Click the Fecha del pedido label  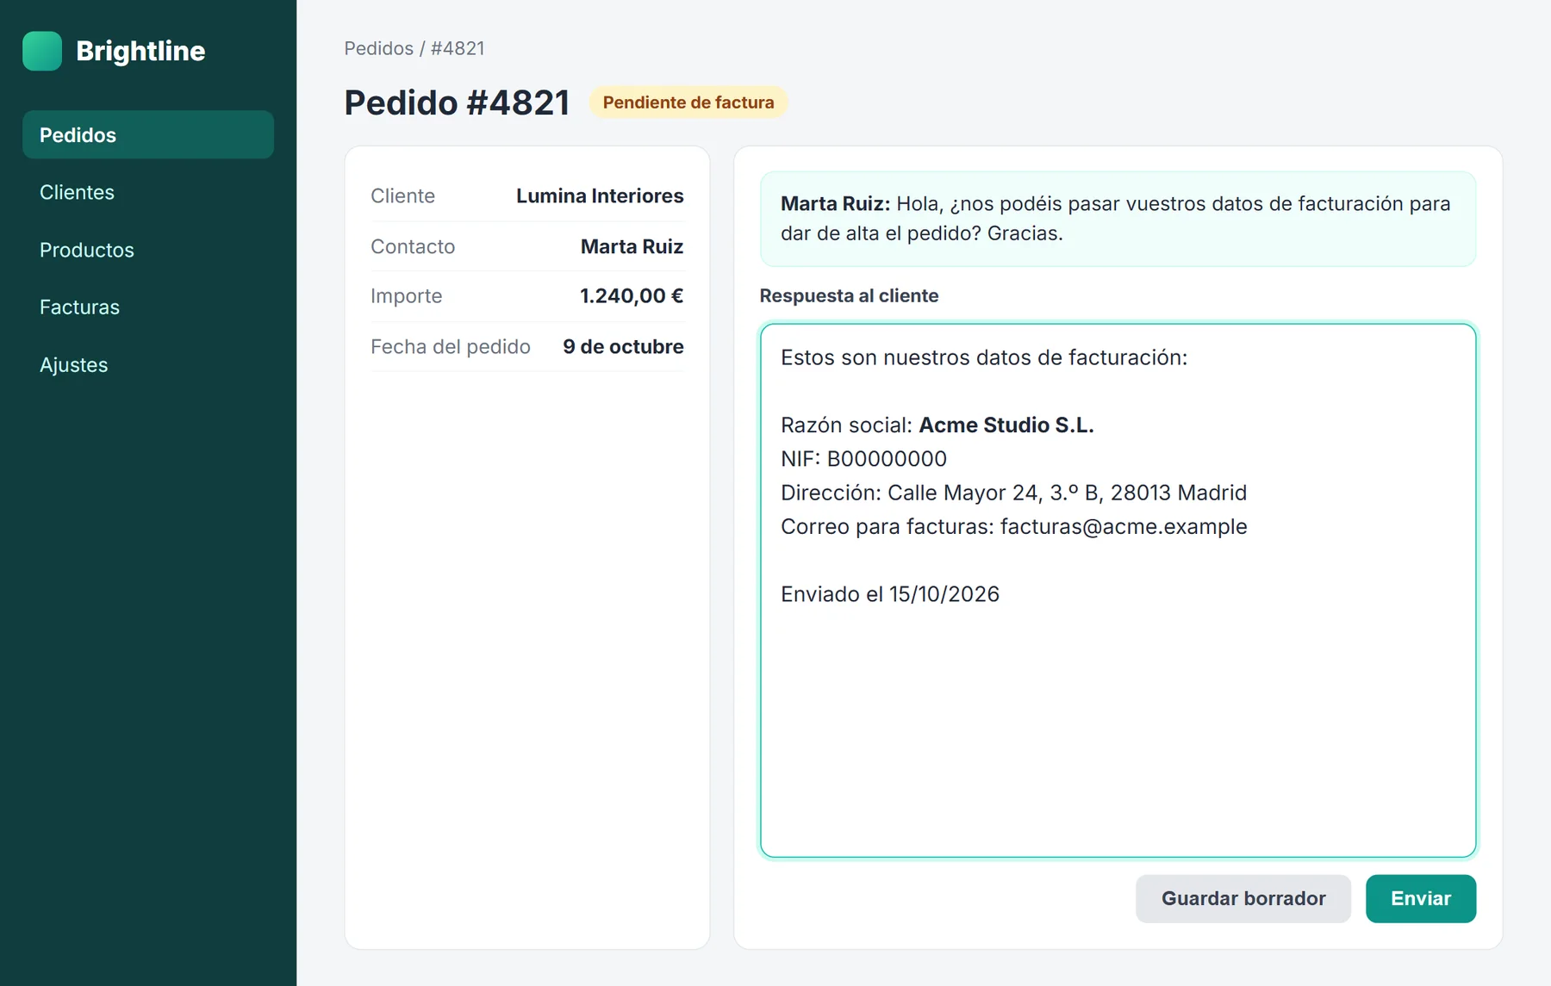point(451,346)
